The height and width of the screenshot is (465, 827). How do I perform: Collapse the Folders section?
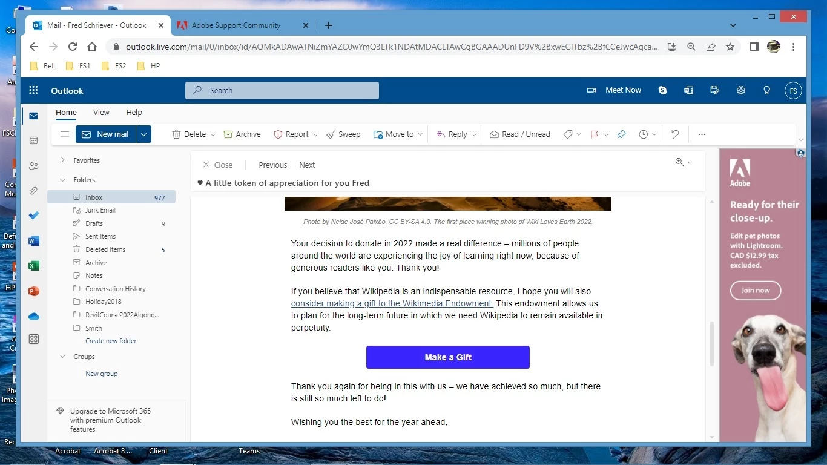click(x=62, y=180)
